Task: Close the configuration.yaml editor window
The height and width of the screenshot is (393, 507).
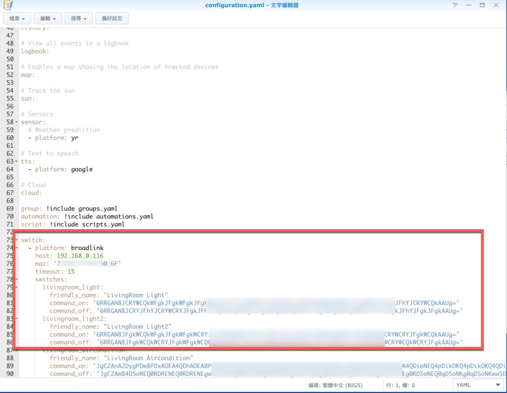Action: pyautogui.click(x=495, y=5)
